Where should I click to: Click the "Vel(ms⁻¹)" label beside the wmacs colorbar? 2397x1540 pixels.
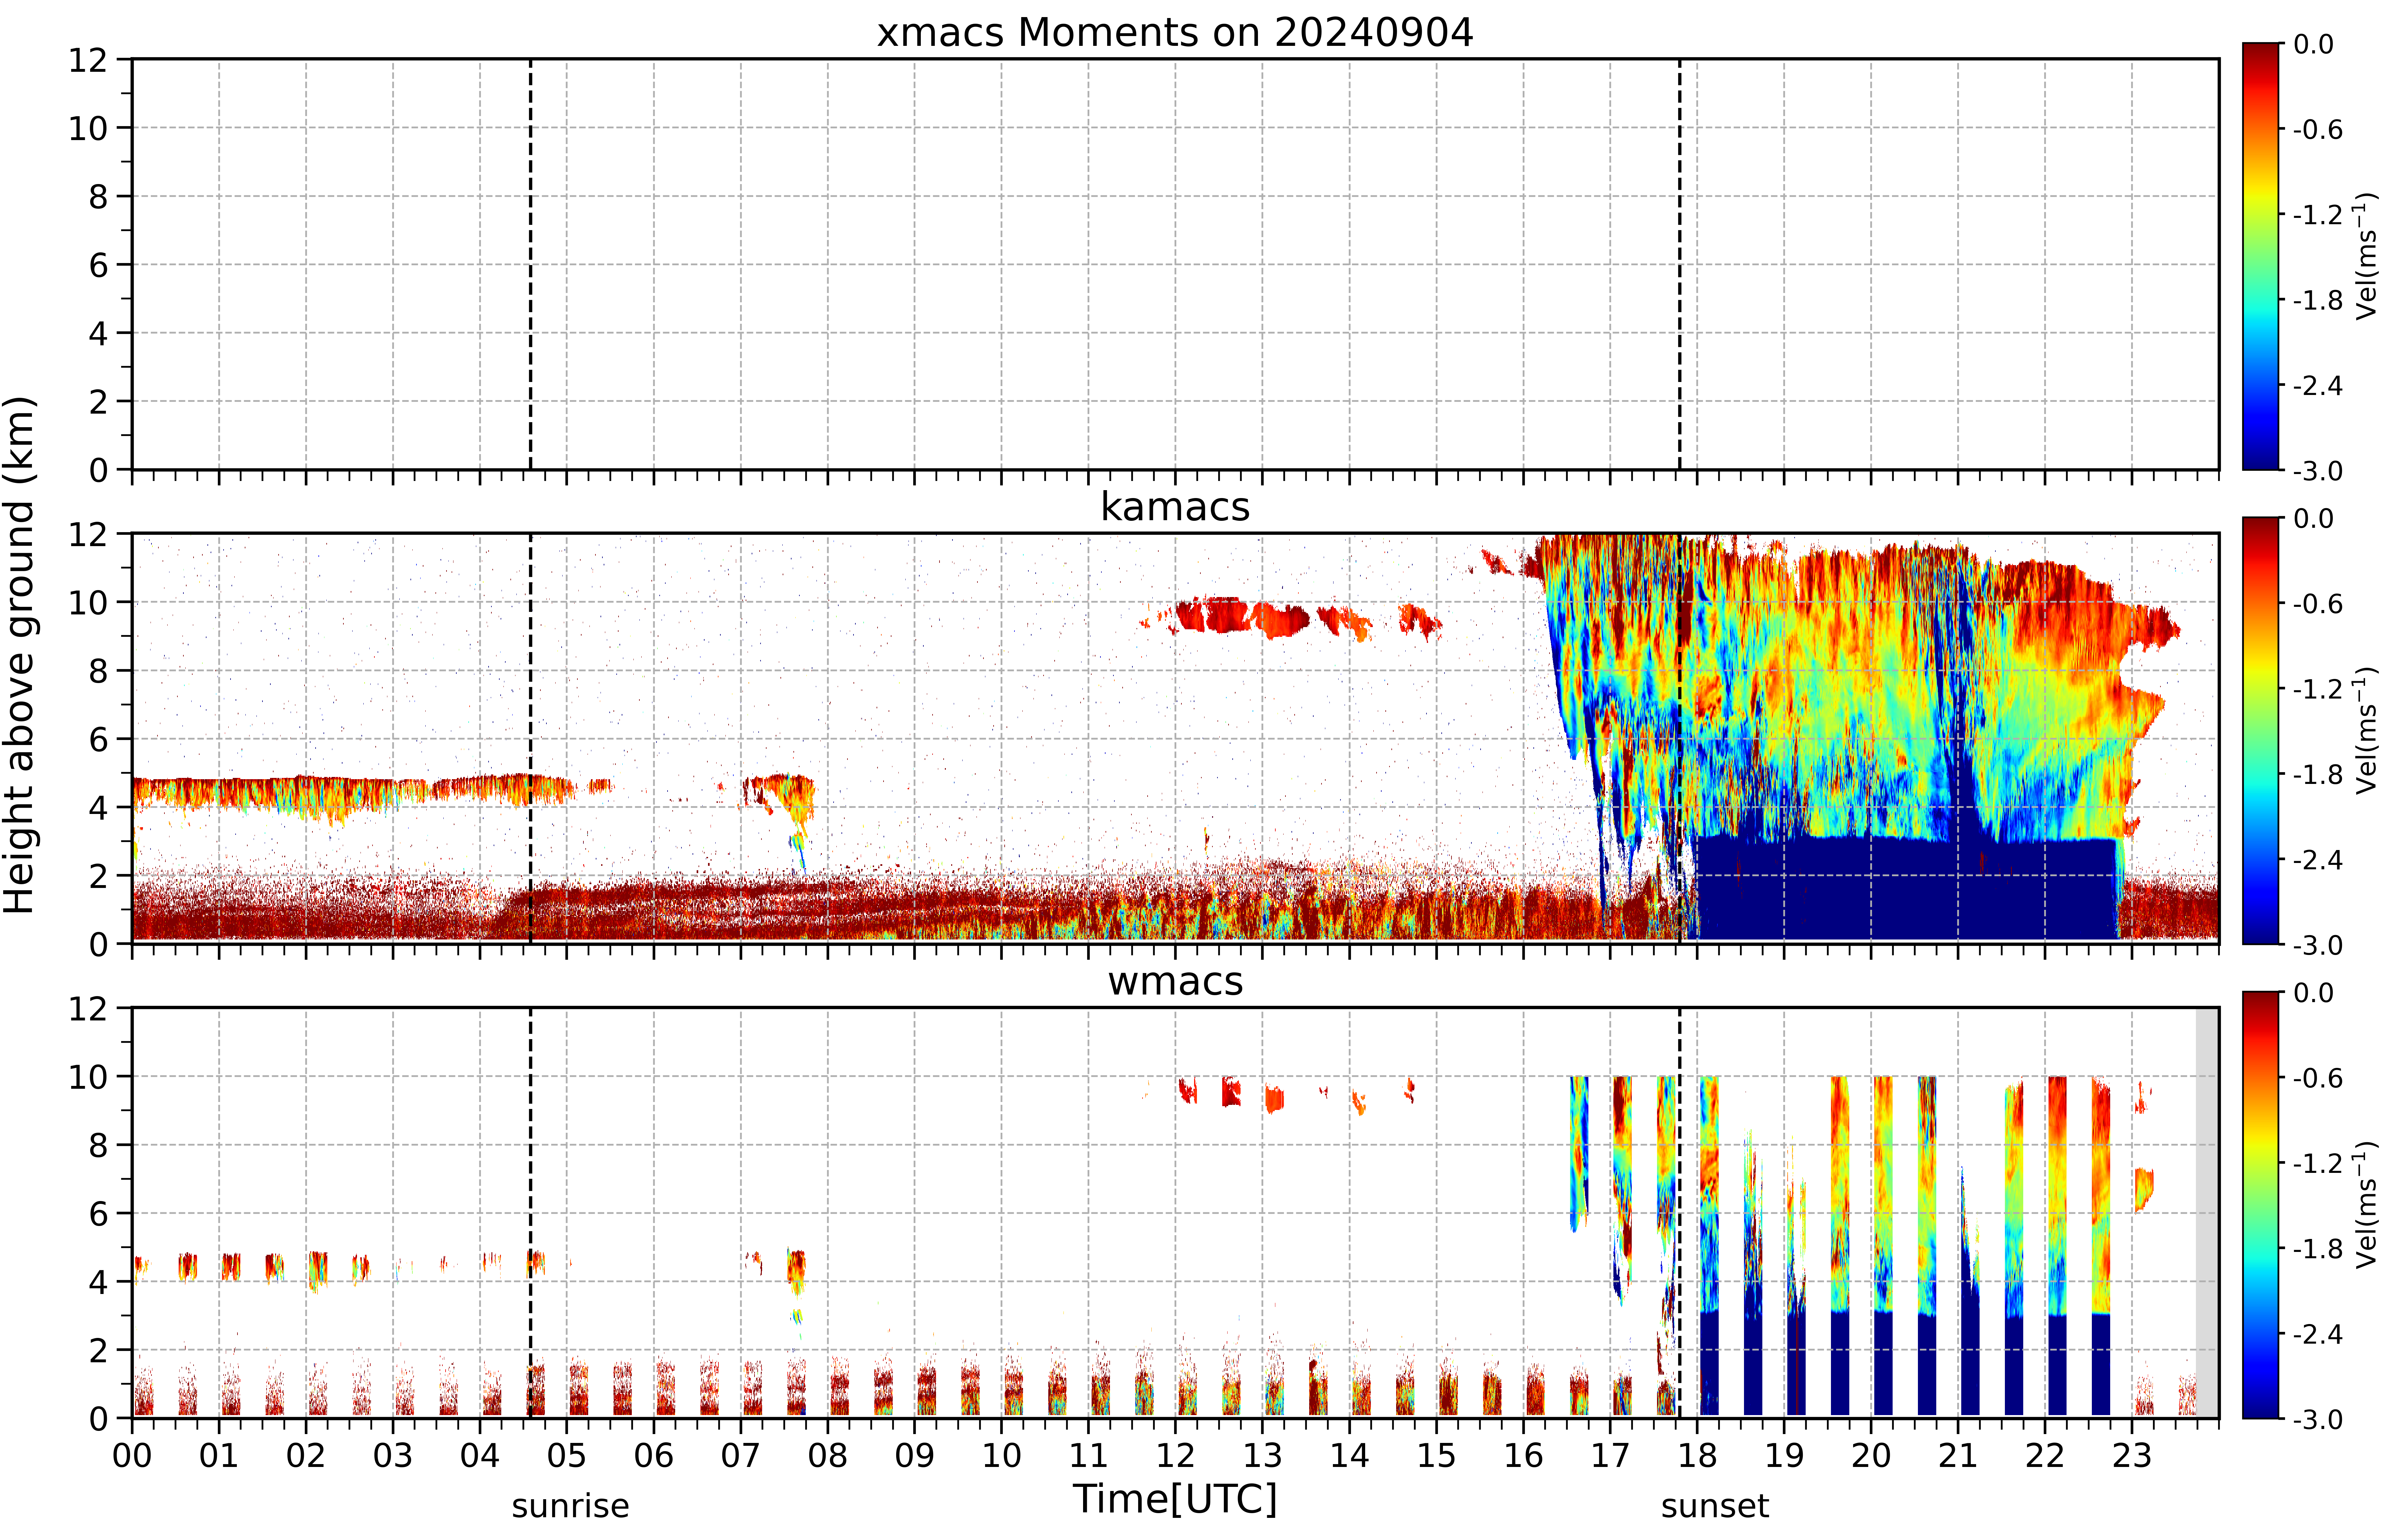(2365, 1205)
